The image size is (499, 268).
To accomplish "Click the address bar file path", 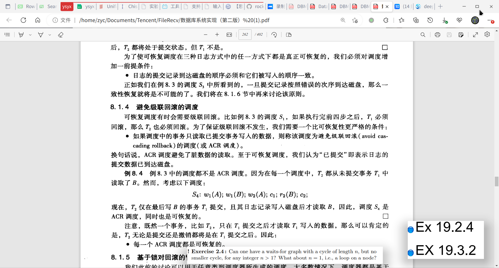I will 174,20.
